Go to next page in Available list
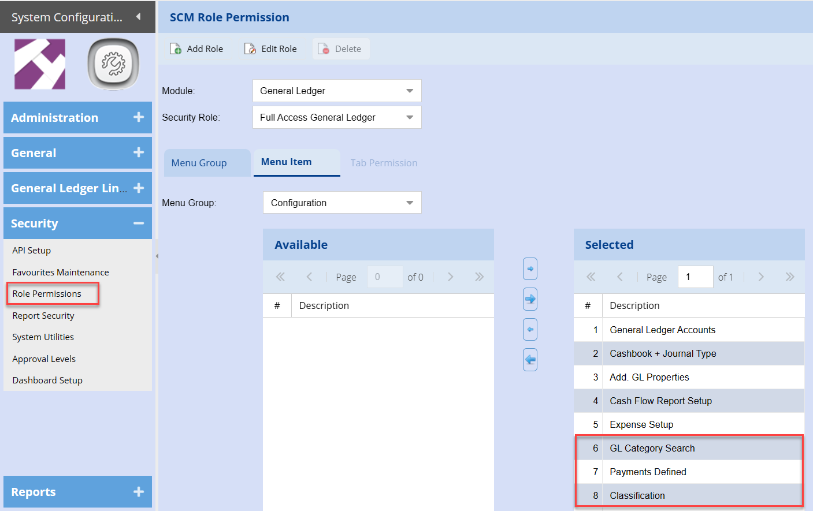This screenshot has height=511, width=813. (x=450, y=277)
